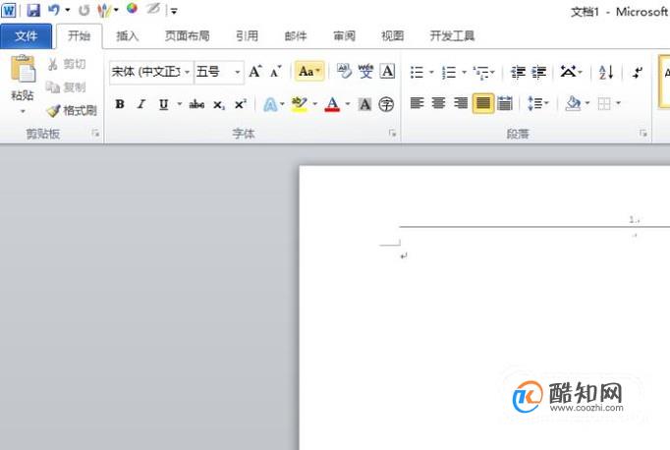Open the 开发工具 (Developer) tab
The height and width of the screenshot is (450, 670).
(452, 36)
